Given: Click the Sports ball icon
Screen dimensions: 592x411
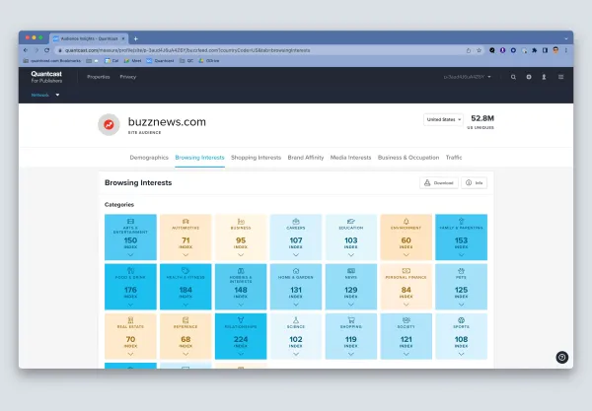Looking at the screenshot, I should pyautogui.click(x=461, y=320).
